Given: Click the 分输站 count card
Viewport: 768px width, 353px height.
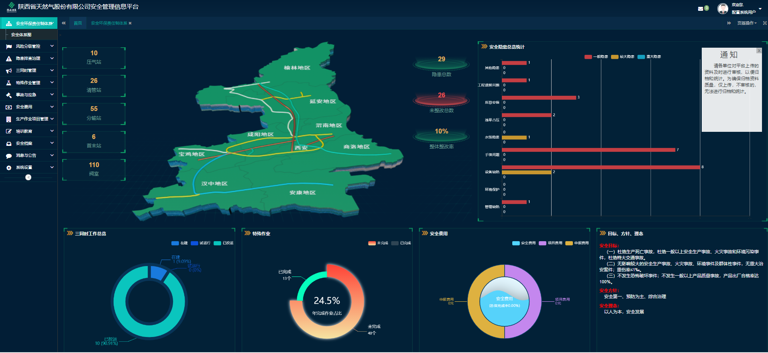Looking at the screenshot, I should click(x=94, y=114).
